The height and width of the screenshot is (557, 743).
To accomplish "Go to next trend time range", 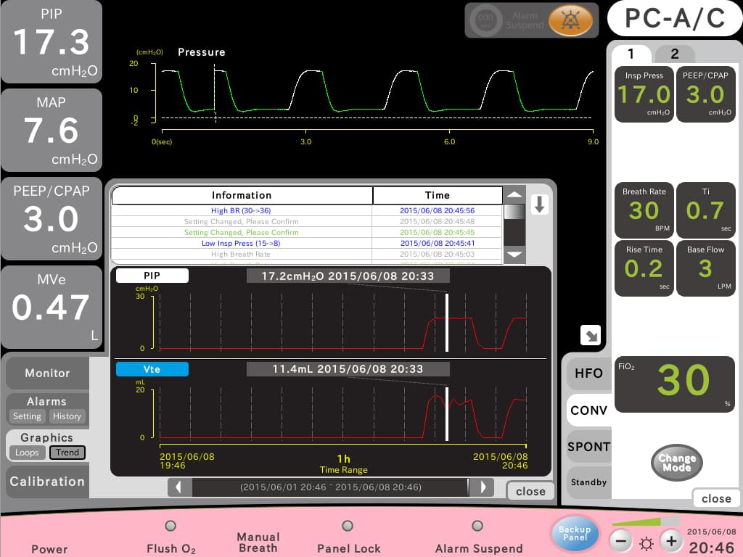I will [482, 487].
